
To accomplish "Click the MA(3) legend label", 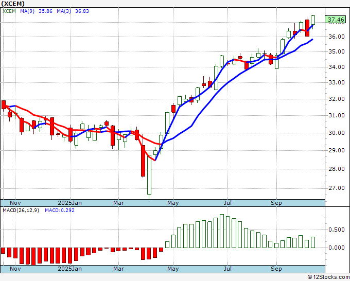I will click(x=64, y=11).
